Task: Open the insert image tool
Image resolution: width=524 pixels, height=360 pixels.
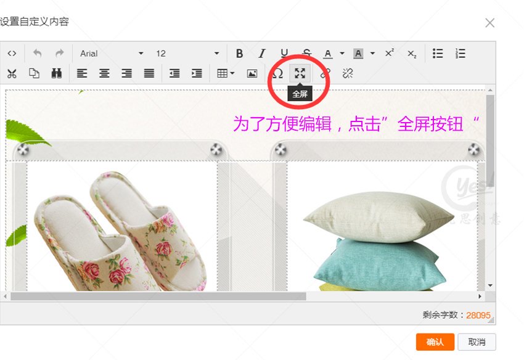Action: click(x=252, y=73)
